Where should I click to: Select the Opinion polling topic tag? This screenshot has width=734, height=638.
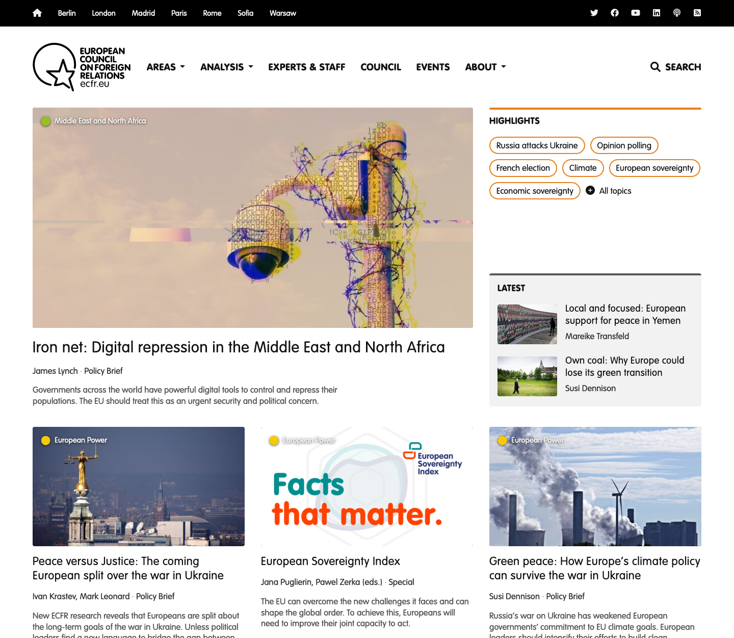624,145
